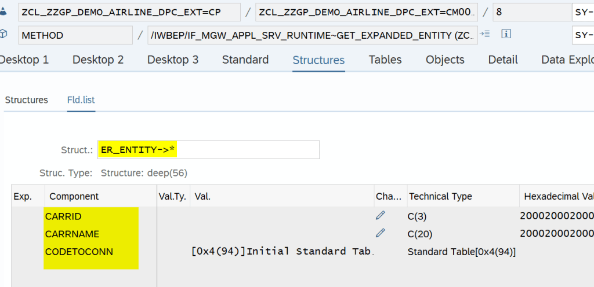Viewport: 594px width, 287px height.
Task: Go to the Desktop 1 tab
Action: tap(24, 60)
